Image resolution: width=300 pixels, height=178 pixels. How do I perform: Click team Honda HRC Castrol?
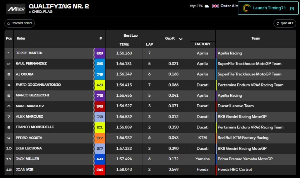235,169
